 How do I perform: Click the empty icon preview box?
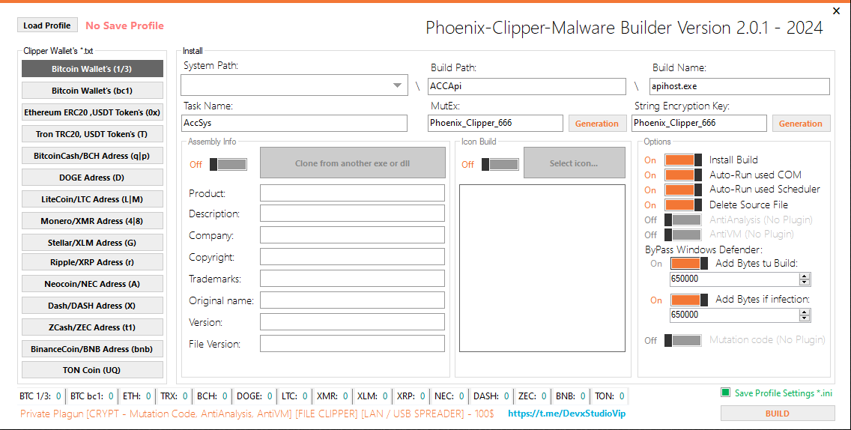click(x=542, y=268)
